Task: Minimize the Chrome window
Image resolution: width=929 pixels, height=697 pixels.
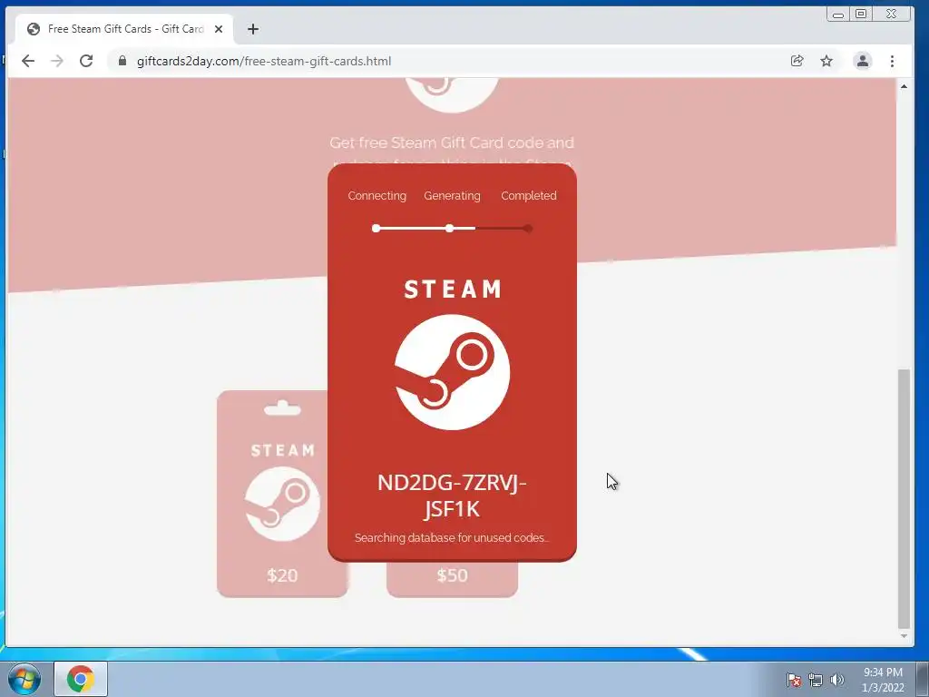Action: click(837, 15)
